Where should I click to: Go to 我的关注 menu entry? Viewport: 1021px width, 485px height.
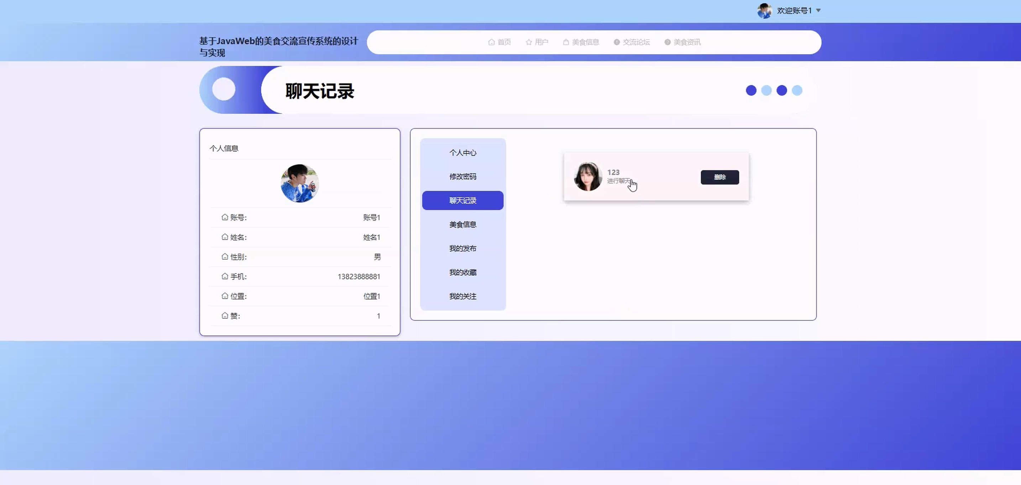pyautogui.click(x=462, y=296)
